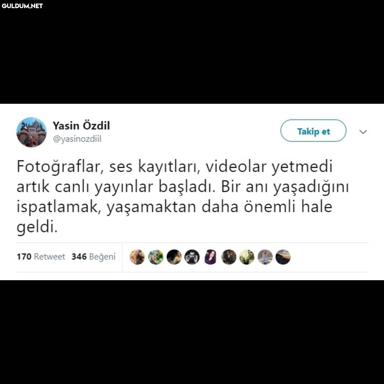
Task: View the 170 Retweet list
Action: point(41,257)
